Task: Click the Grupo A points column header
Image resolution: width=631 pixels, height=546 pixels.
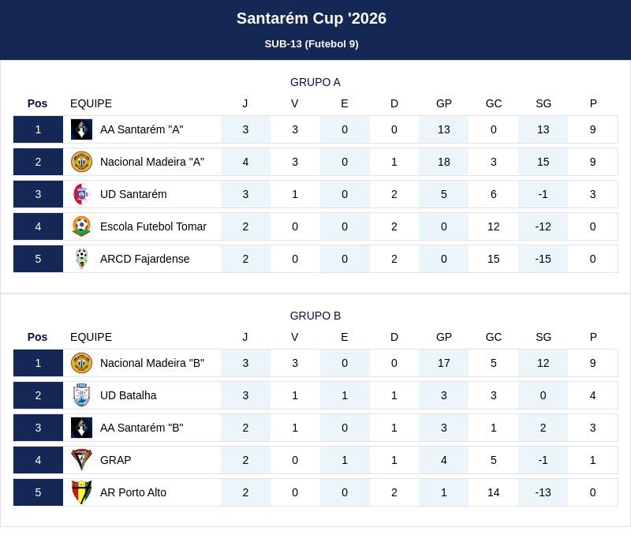Action: coord(593,103)
